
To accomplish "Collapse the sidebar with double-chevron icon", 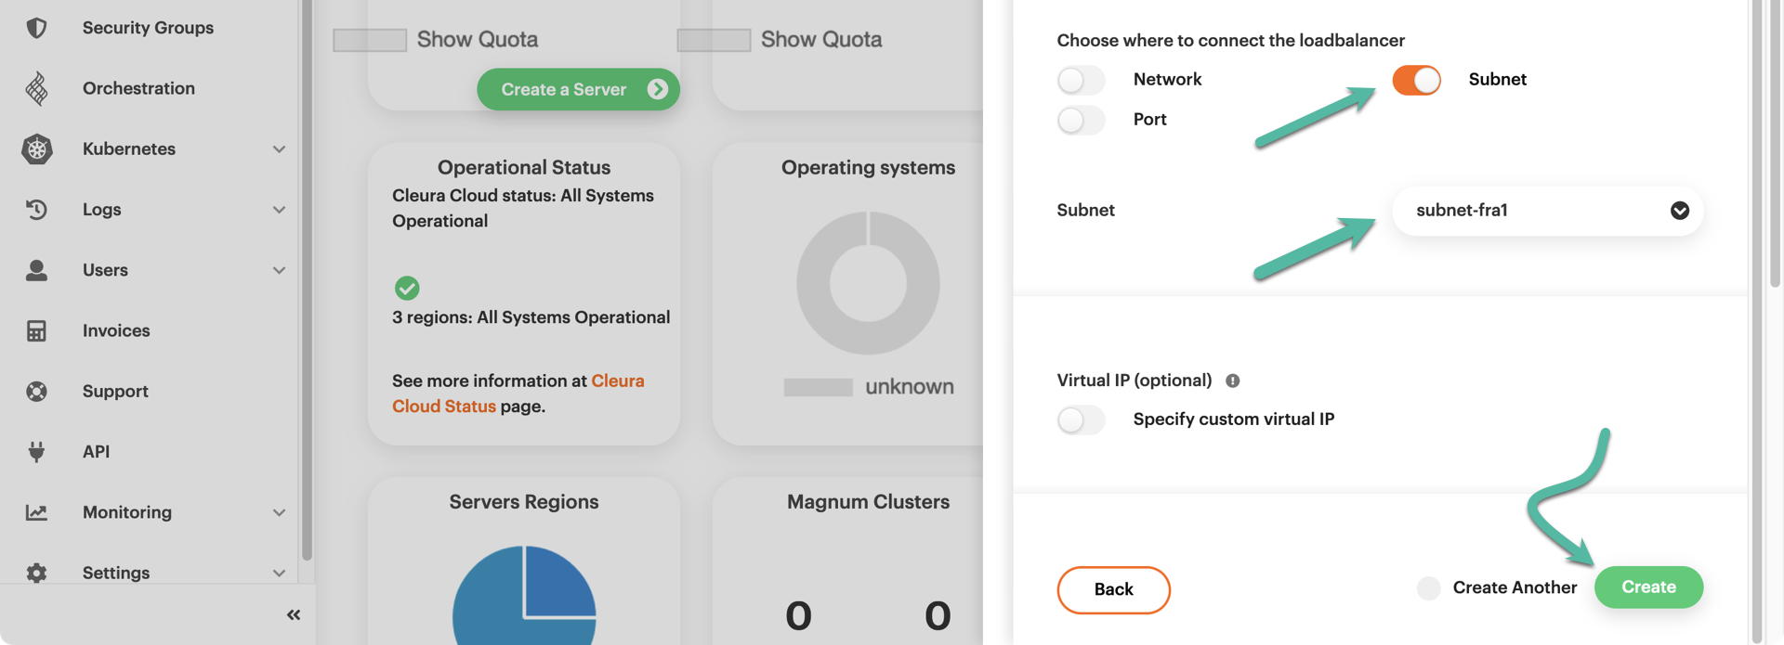I will 294,614.
